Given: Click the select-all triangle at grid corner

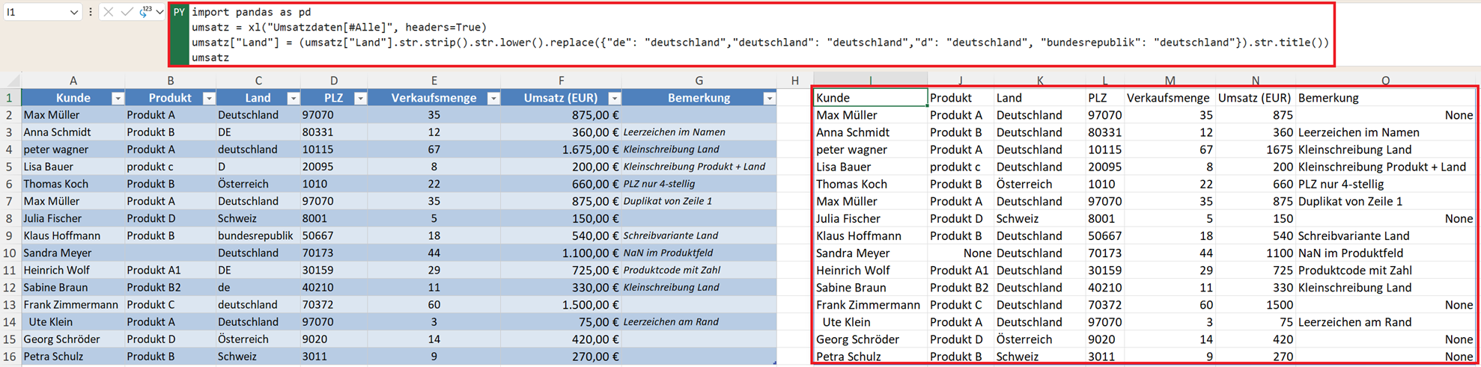Looking at the screenshot, I should (13, 80).
